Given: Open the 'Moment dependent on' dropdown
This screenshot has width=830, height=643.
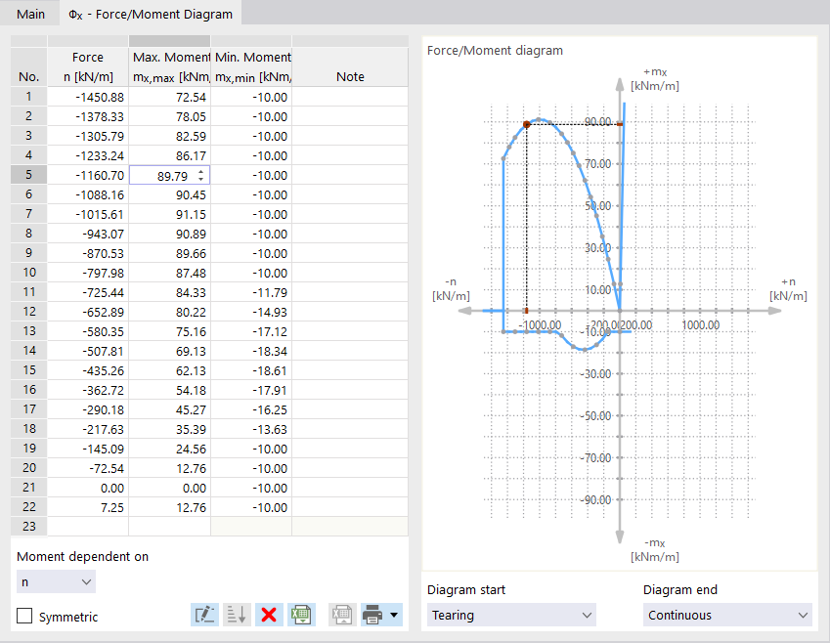Looking at the screenshot, I should coord(56,581).
